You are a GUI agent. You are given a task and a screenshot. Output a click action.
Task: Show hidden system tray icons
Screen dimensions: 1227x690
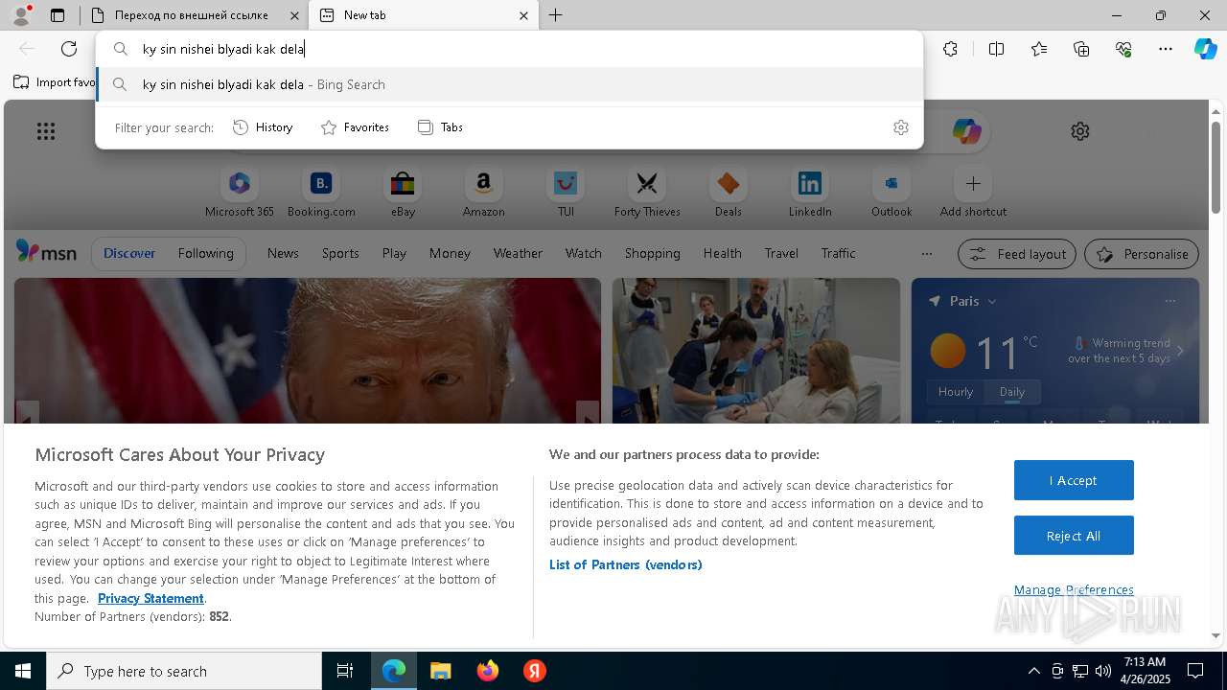pyautogui.click(x=1033, y=671)
